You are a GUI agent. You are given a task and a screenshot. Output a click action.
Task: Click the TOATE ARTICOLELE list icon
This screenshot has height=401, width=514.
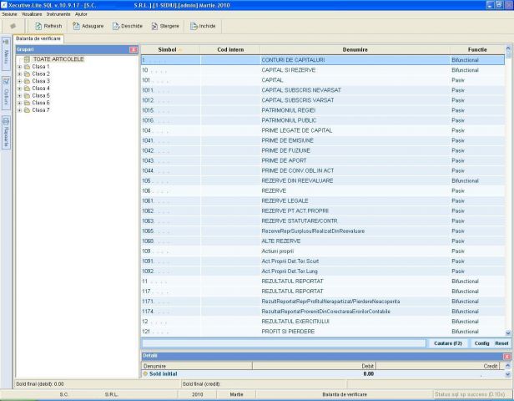pos(27,59)
